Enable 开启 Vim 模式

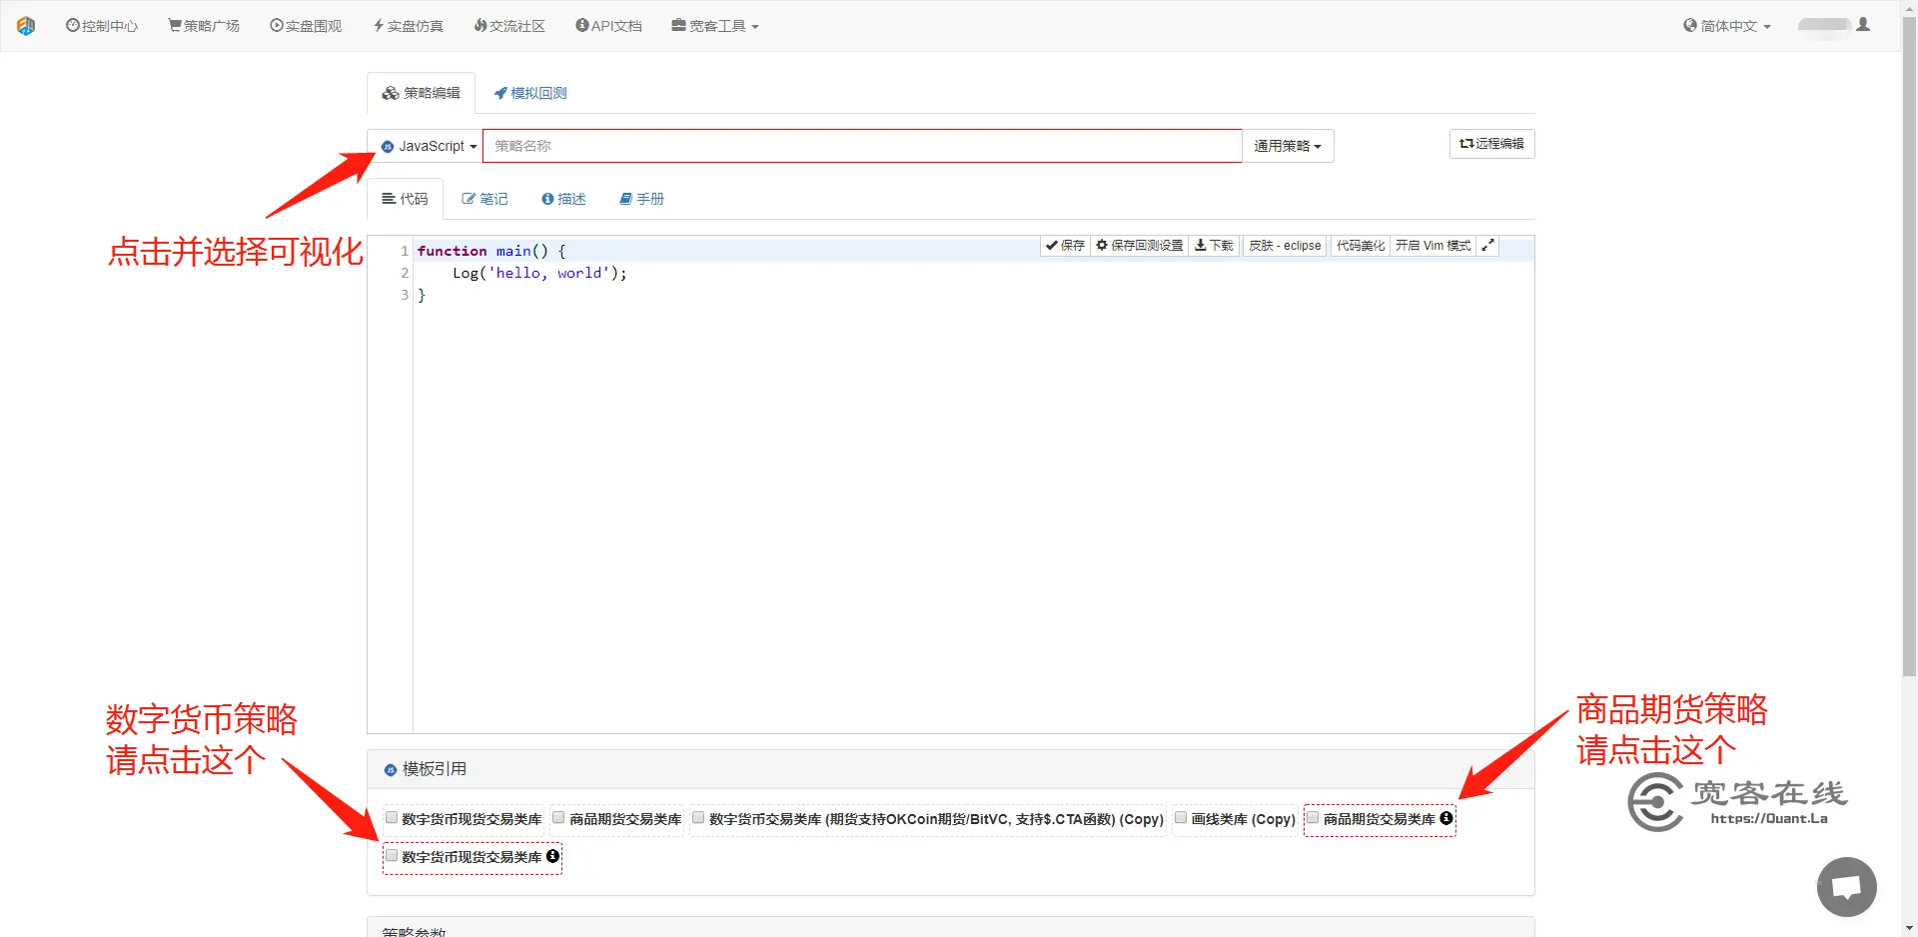tap(1433, 246)
